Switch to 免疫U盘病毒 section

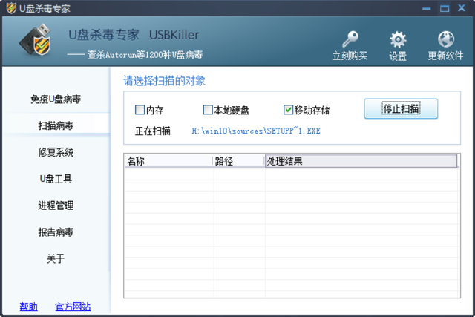(56, 99)
